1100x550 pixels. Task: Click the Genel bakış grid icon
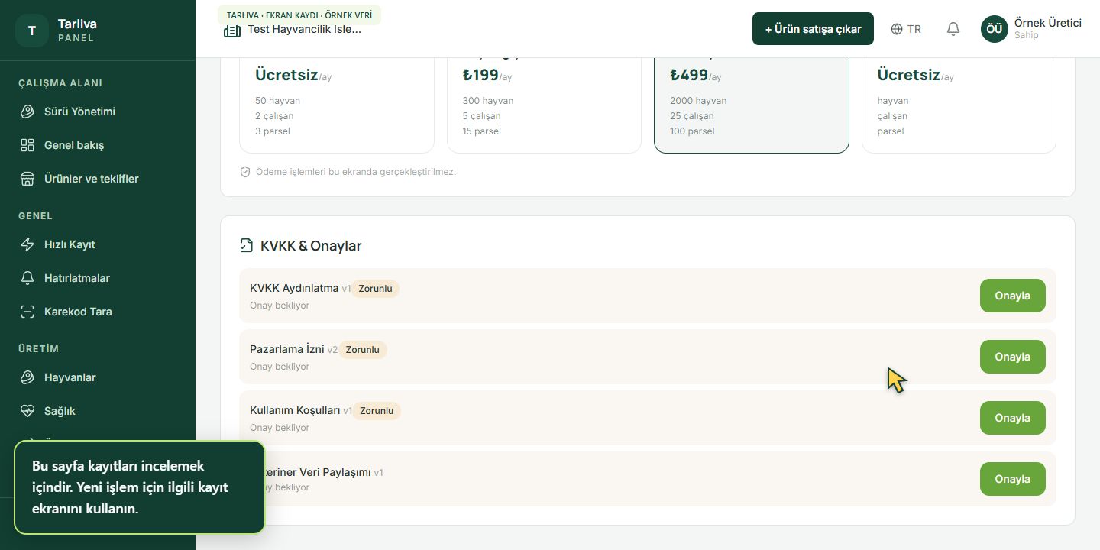click(27, 145)
